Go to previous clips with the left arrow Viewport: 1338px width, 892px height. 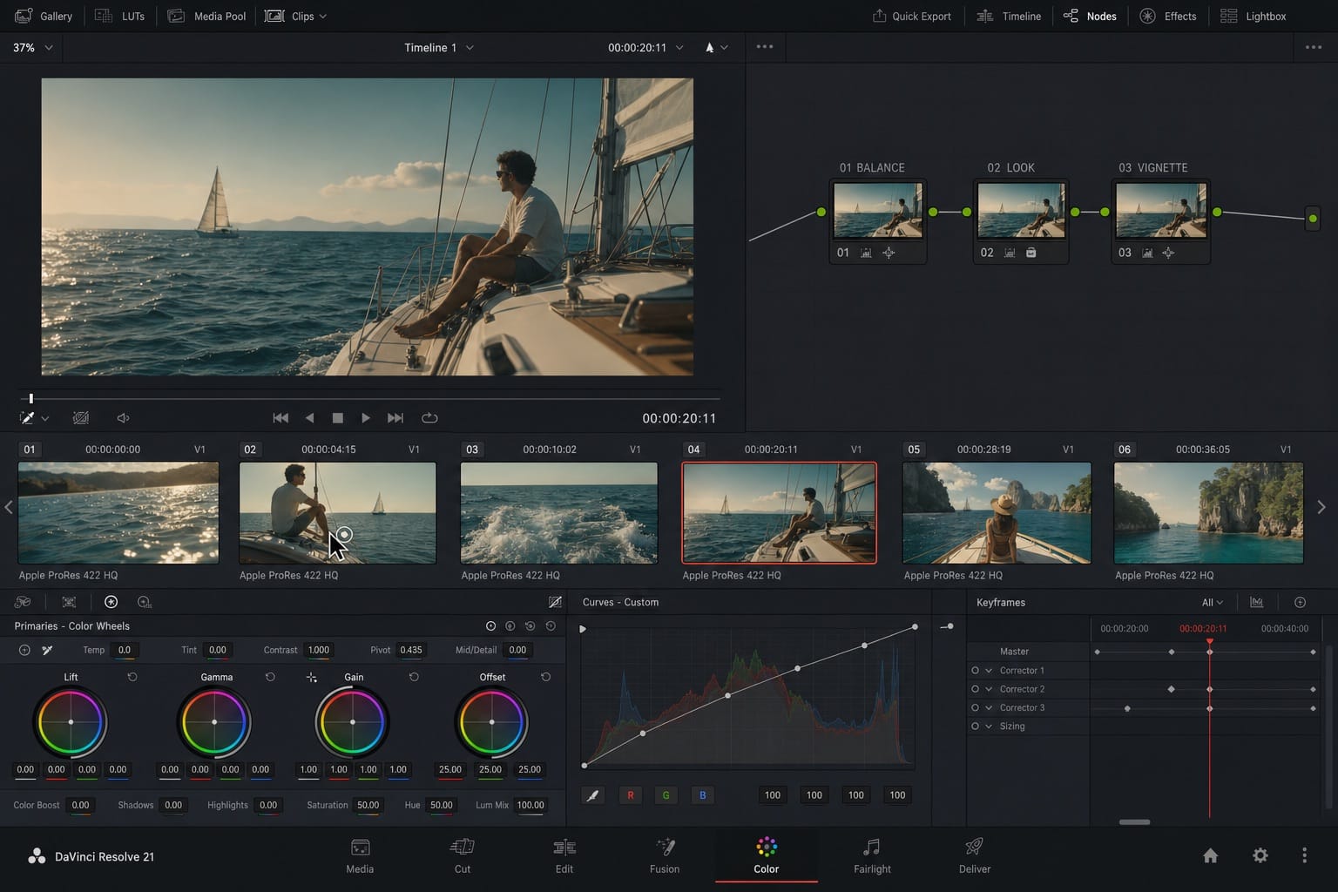(9, 507)
